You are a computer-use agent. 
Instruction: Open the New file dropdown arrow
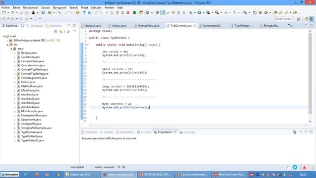tap(8, 12)
